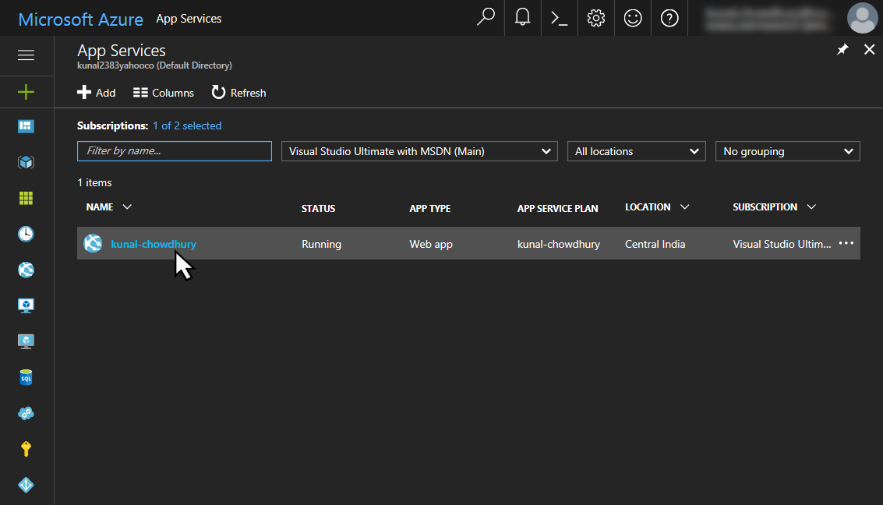
Task: Expand the No grouping dropdown
Action: click(x=787, y=151)
